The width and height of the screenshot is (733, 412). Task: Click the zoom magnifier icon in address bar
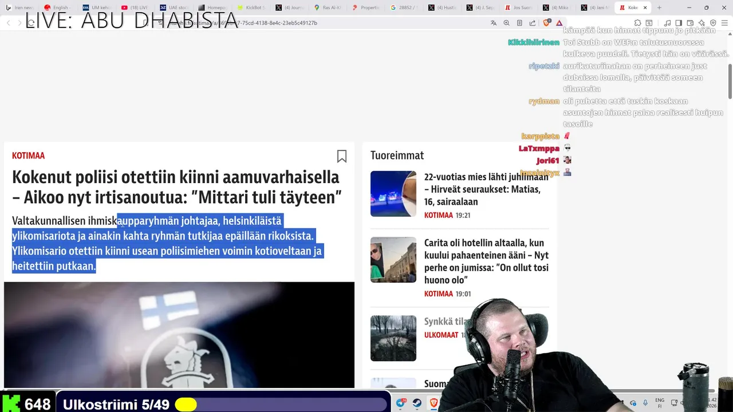506,23
